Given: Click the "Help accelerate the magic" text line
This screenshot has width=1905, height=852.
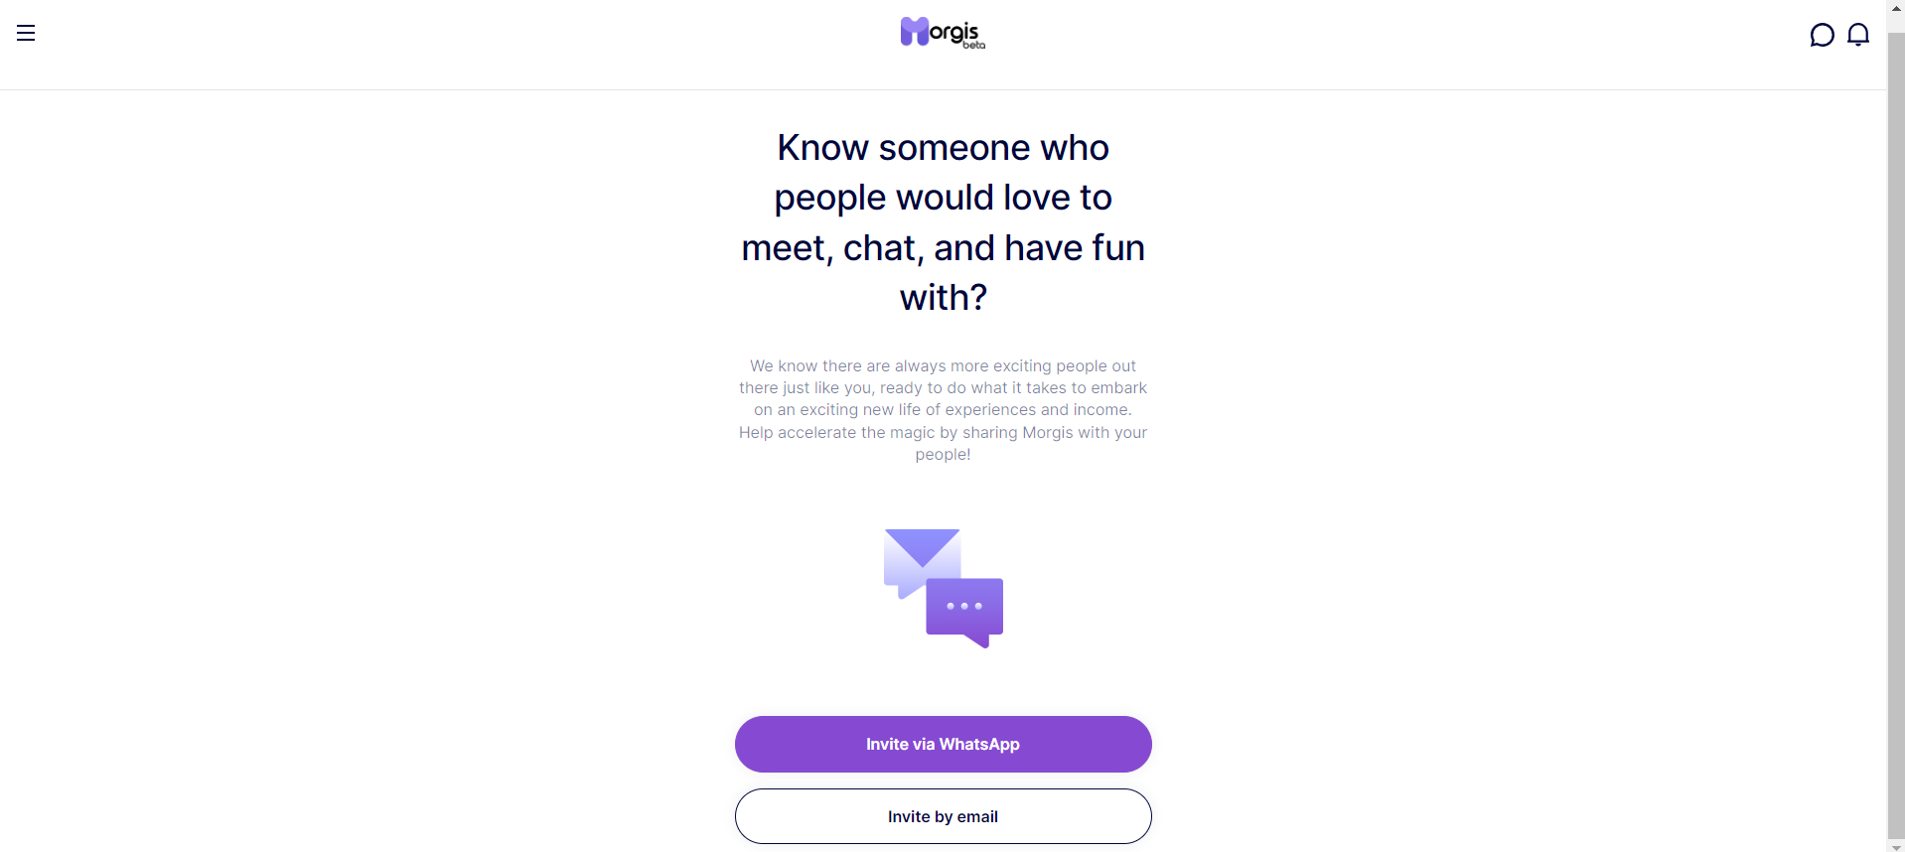Looking at the screenshot, I should (x=943, y=432).
